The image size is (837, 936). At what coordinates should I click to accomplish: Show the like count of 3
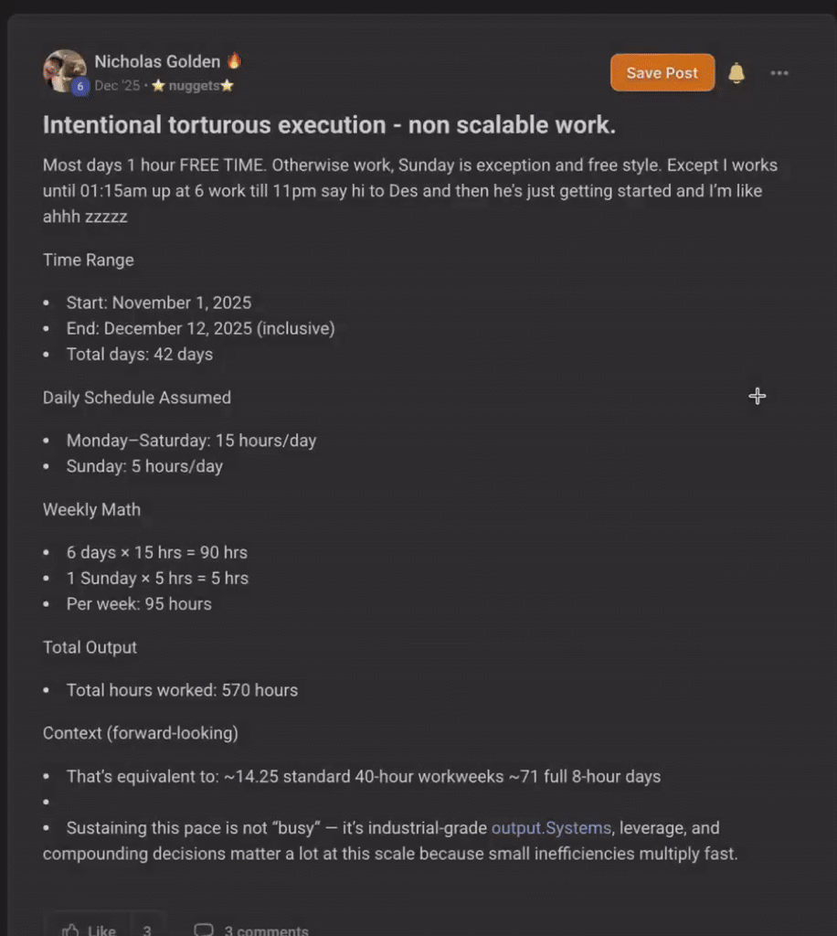tap(147, 930)
